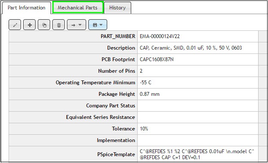Click the pencil edit icon

coord(15,25)
